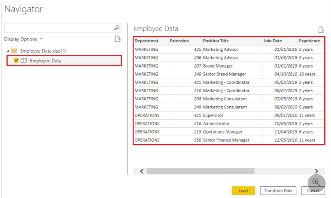Click Marketing Consulatant cell with extension 208

[233, 99]
